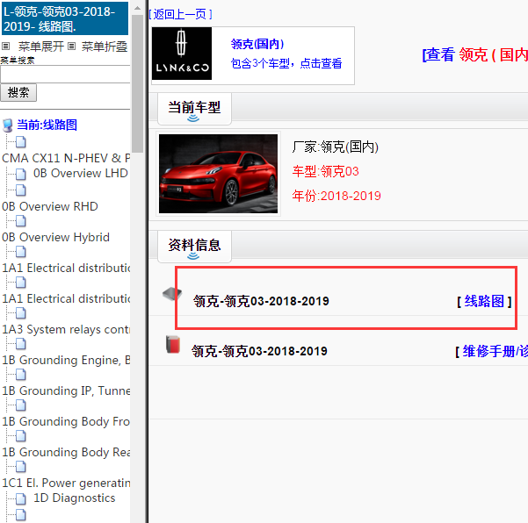Click the page icon beside 1D Diagnostics
The width and height of the screenshot is (528, 523).
coord(20,498)
